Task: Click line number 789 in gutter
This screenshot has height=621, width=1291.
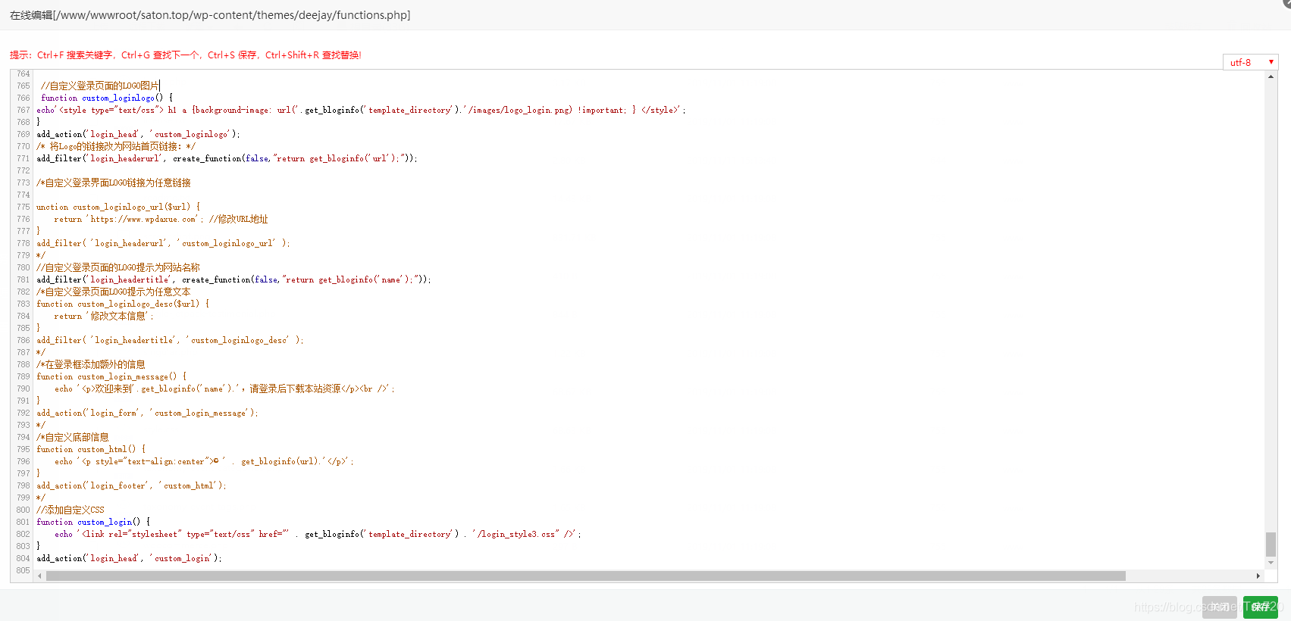Action: tap(23, 376)
